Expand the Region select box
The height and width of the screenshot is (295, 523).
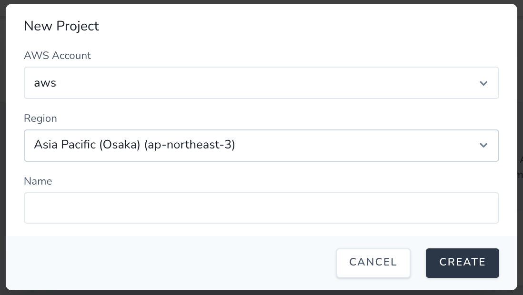pos(261,145)
